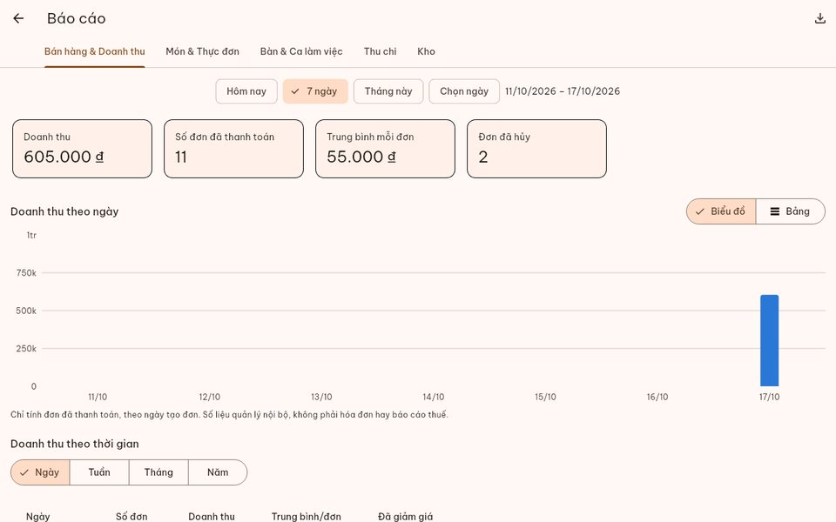Click the Đơn đã hủy card
The height and width of the screenshot is (522, 836).
click(x=536, y=149)
